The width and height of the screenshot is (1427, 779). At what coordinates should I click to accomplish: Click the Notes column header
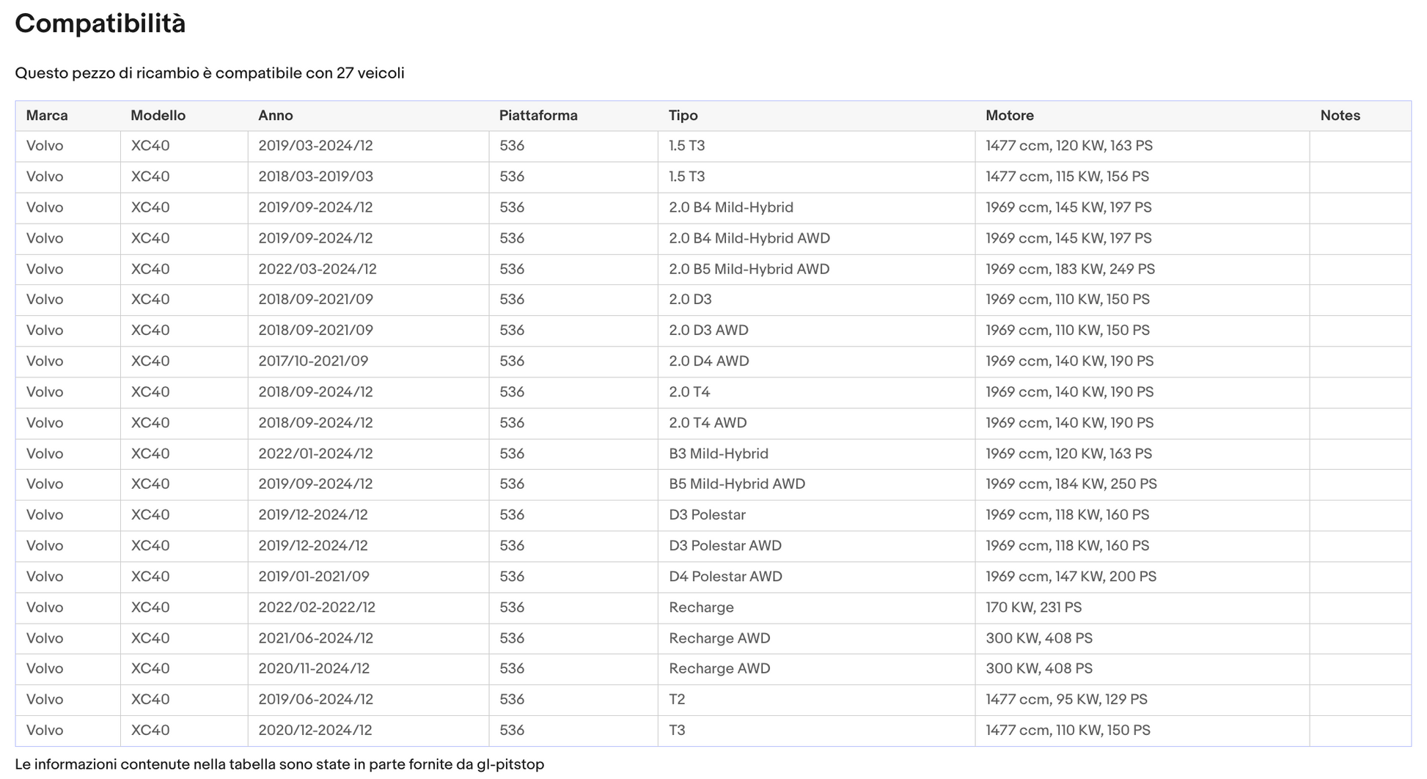click(x=1340, y=116)
